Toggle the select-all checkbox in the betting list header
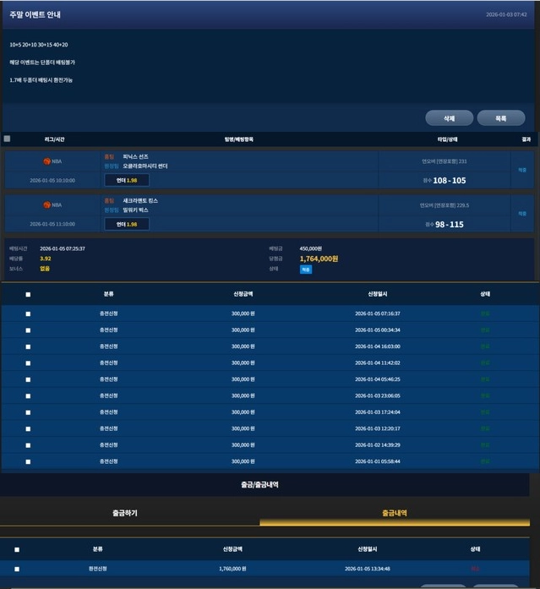The image size is (540, 589). 8,139
